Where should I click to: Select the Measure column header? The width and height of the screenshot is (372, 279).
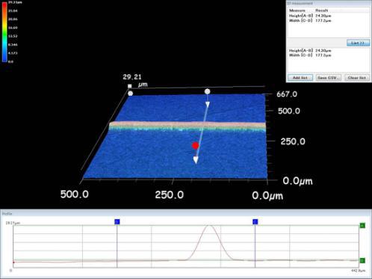pyautogui.click(x=297, y=10)
